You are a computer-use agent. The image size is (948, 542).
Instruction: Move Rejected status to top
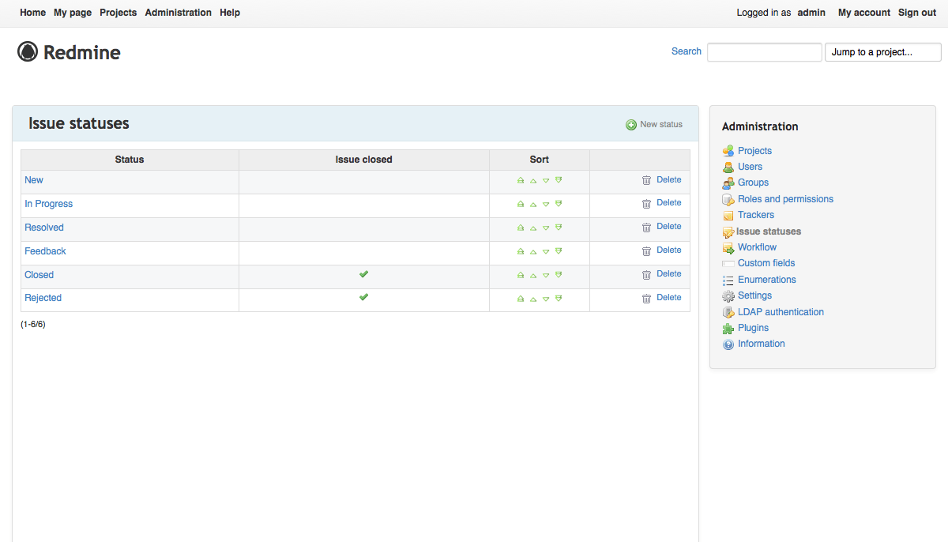point(521,299)
